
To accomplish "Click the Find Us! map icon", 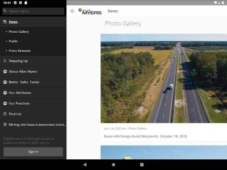I will [x=5, y=114].
